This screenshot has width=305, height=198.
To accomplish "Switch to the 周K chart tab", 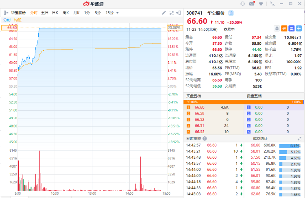I will pos(66,13).
